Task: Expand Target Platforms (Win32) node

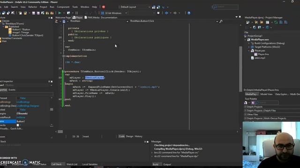Action: (249, 47)
